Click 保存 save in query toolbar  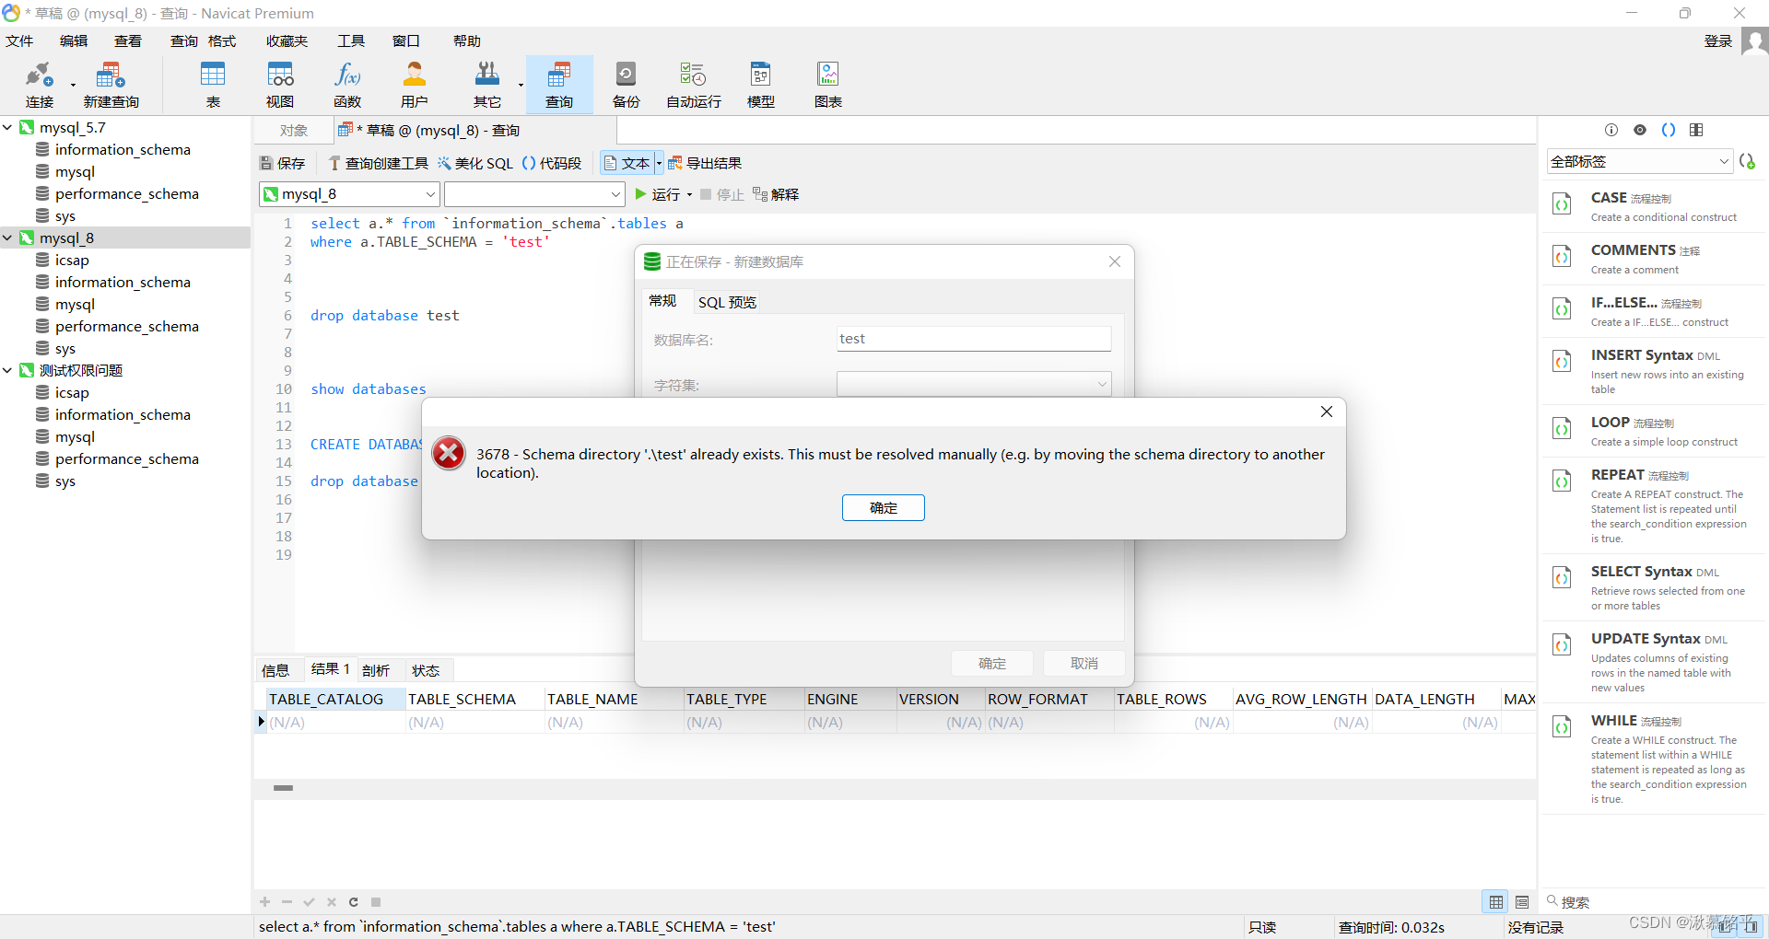pyautogui.click(x=283, y=163)
